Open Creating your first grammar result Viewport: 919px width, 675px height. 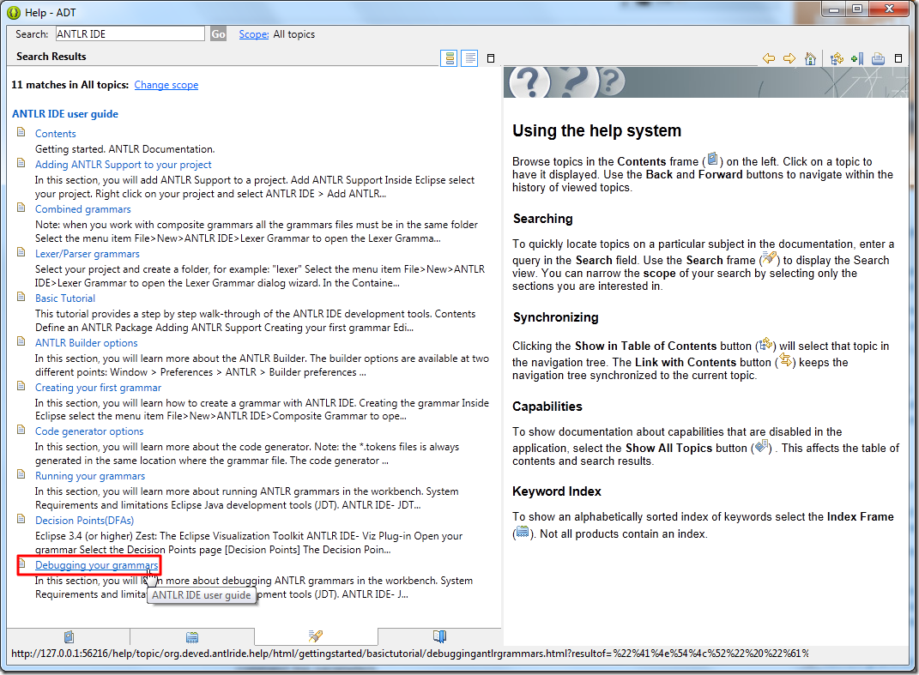click(x=98, y=388)
